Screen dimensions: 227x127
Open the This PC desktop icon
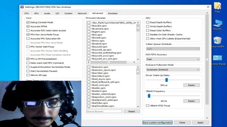tap(217, 25)
